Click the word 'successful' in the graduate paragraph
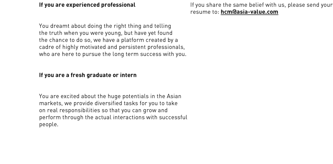The width and height of the screenshot is (333, 164). (x=173, y=117)
